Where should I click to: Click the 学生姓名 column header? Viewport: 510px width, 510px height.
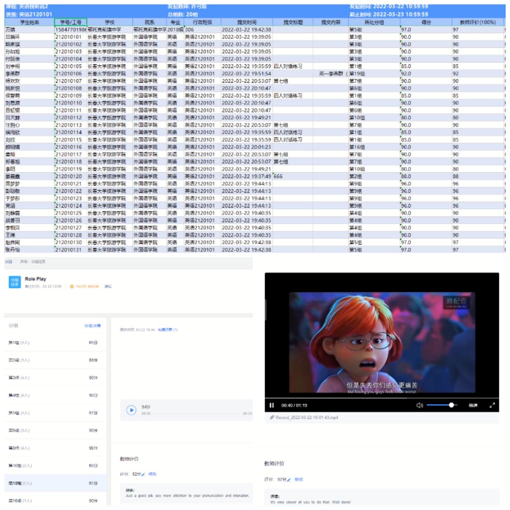point(29,22)
